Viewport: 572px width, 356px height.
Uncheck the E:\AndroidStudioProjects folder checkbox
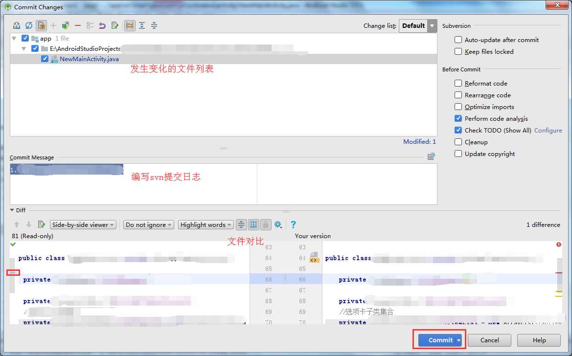click(x=35, y=48)
